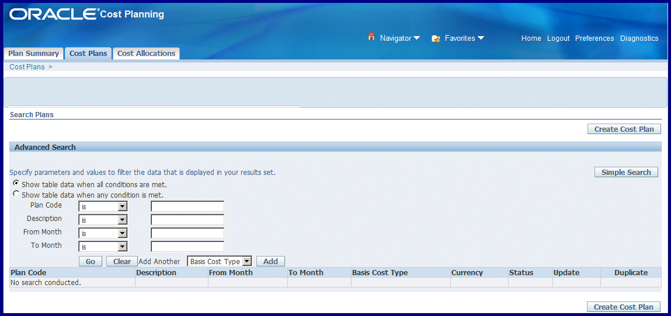Click the To Month column header

click(x=319, y=272)
